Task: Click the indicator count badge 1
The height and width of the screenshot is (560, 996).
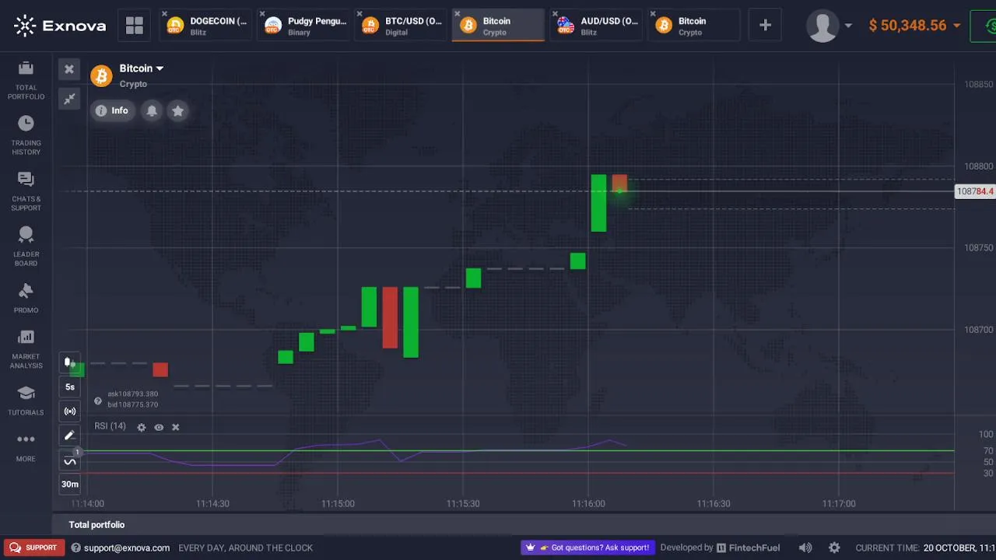Action: point(77,452)
